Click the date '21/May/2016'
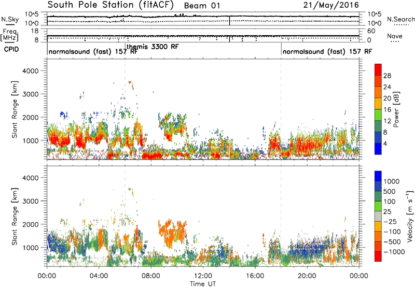 (331, 5)
